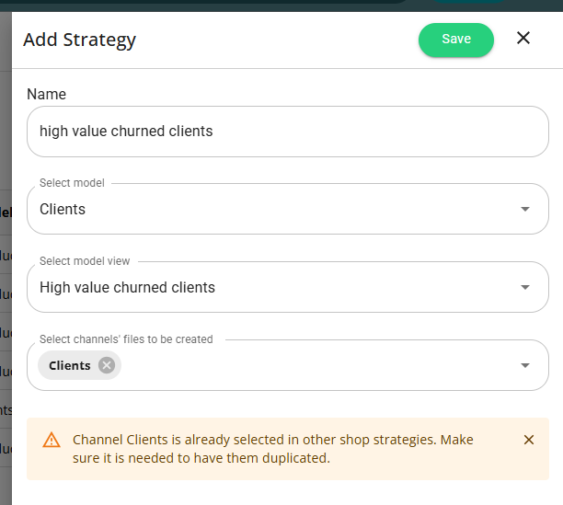Click the 'Select model' floating label
The height and width of the screenshot is (505, 563).
pyautogui.click(x=72, y=183)
